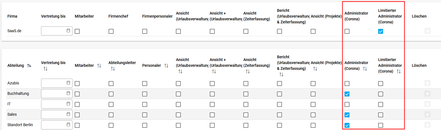Click Vertretung bis department column header

[x=53, y=63]
